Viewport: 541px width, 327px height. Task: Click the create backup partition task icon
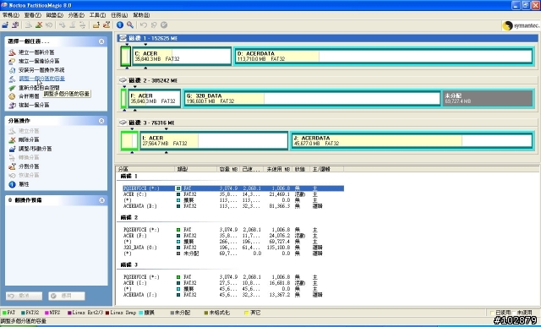12,61
